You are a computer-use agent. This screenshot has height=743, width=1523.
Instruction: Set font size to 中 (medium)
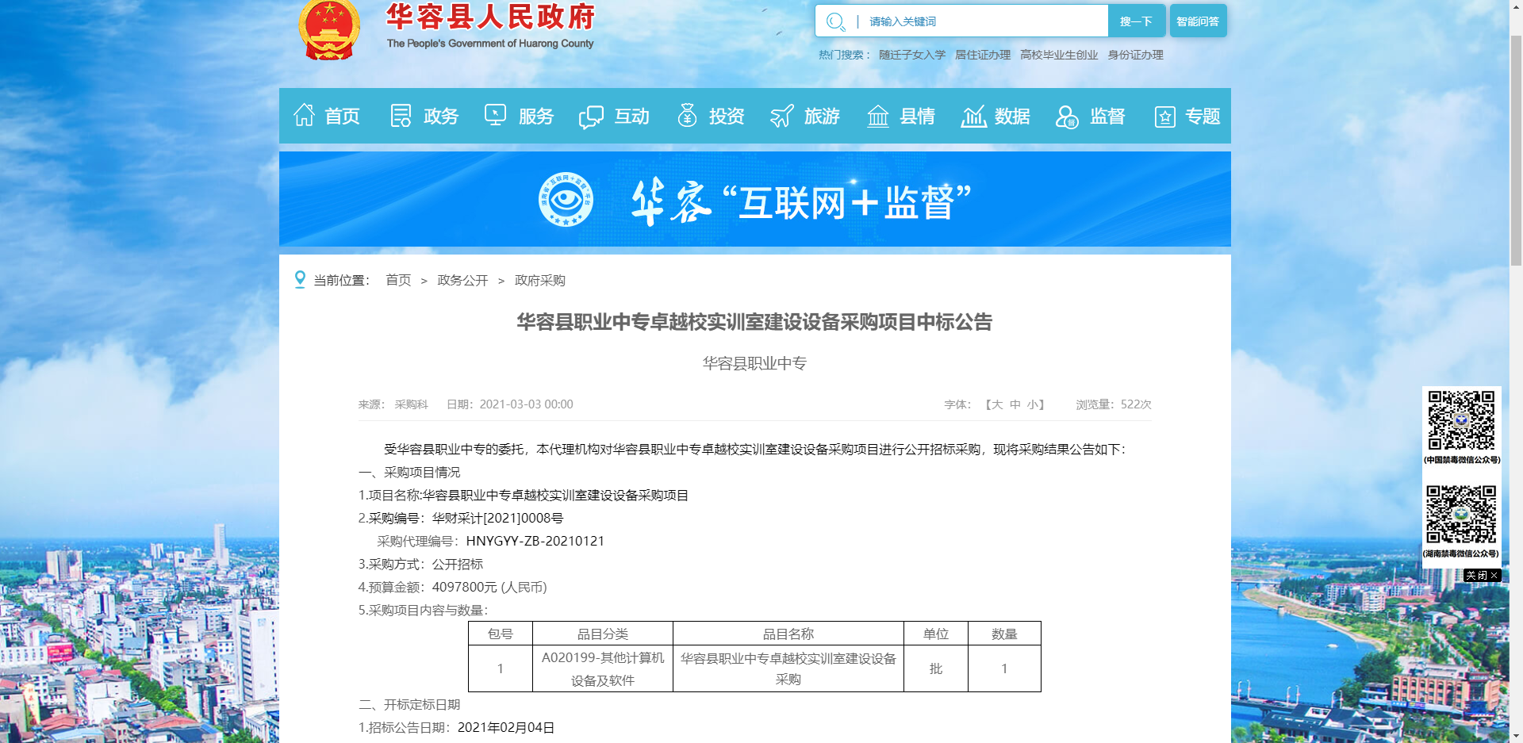[1015, 404]
